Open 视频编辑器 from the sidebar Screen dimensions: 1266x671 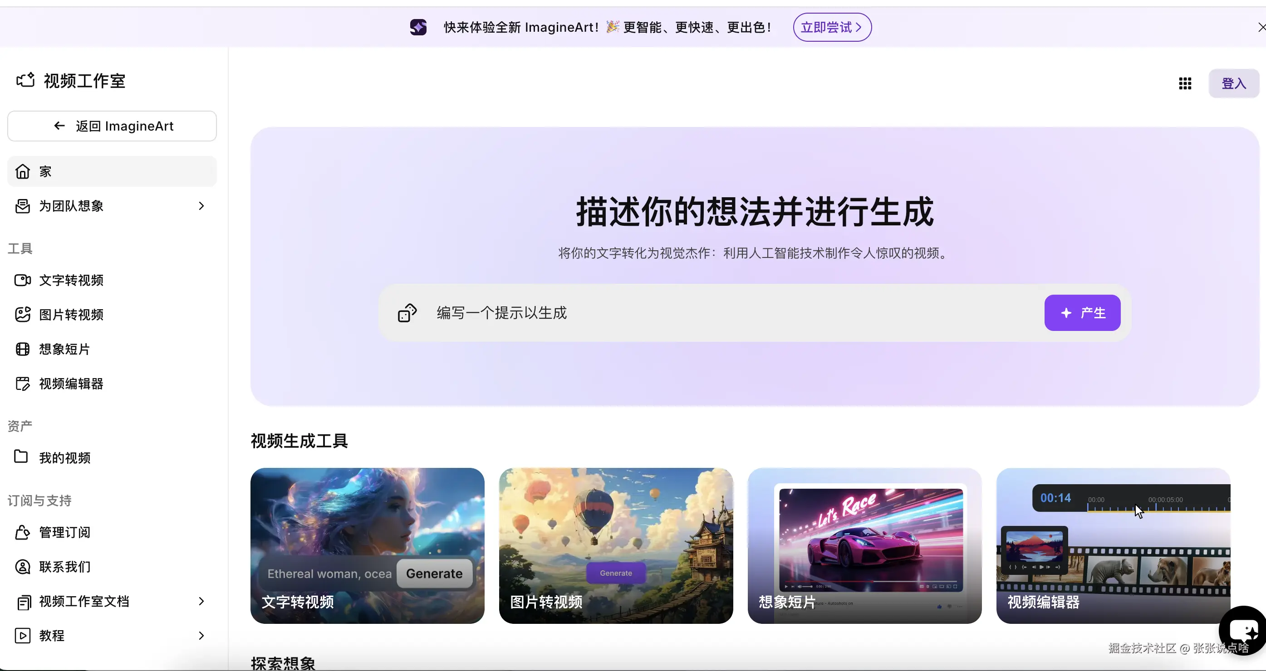point(71,384)
